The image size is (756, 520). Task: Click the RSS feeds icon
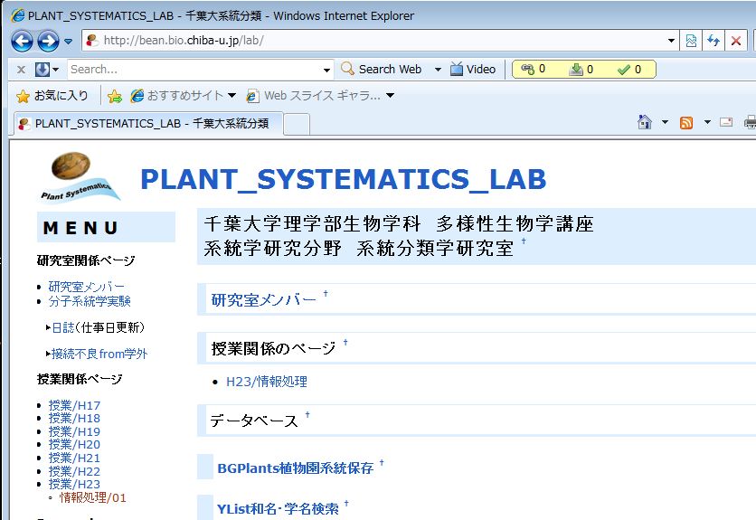686,123
